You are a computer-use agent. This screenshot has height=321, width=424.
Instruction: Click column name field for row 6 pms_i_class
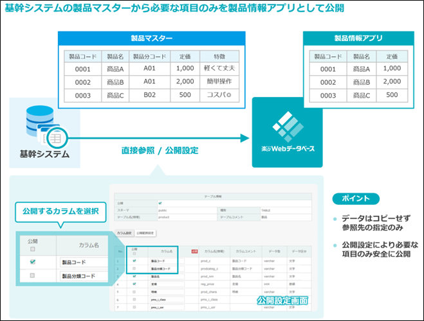point(167,300)
